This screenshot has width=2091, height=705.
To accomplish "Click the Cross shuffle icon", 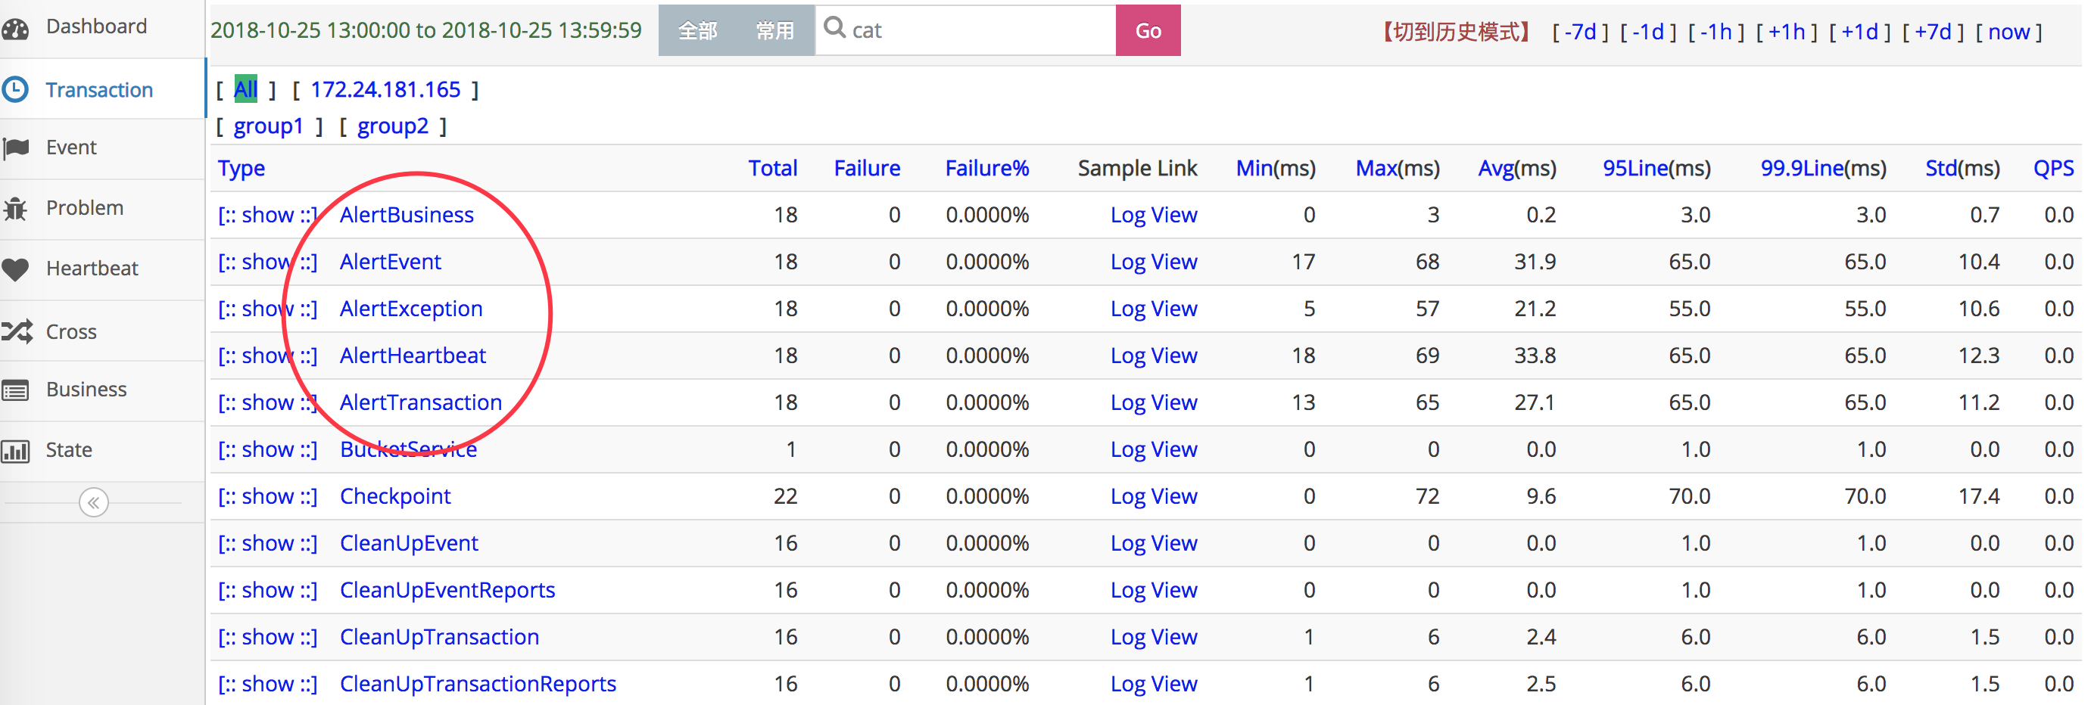I will (16, 331).
